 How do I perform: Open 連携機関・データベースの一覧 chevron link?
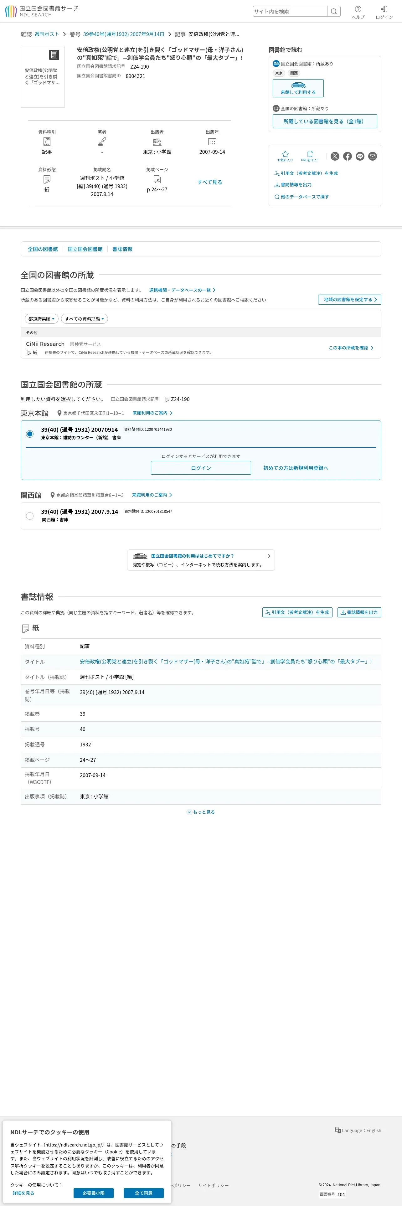tap(183, 290)
